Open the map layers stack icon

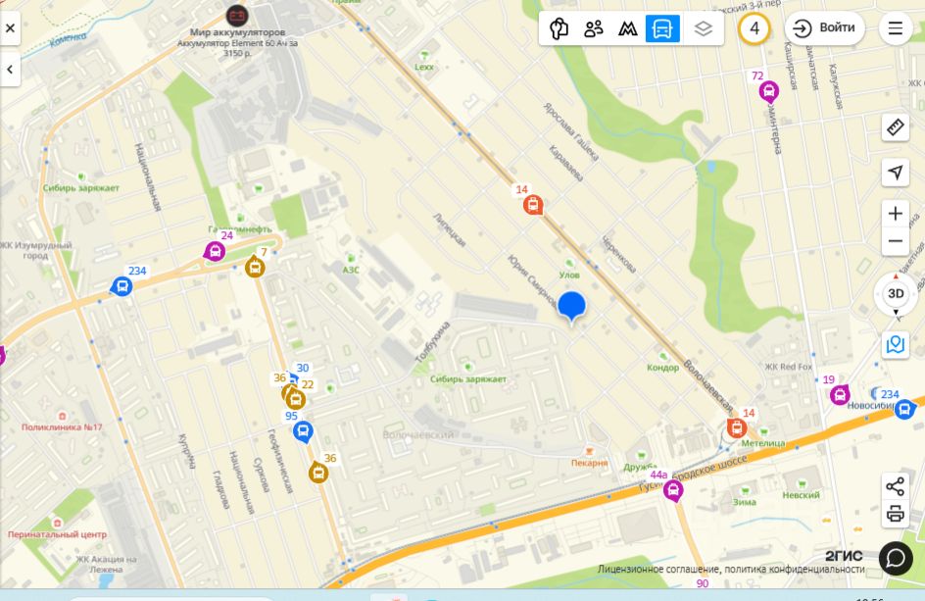click(x=703, y=28)
